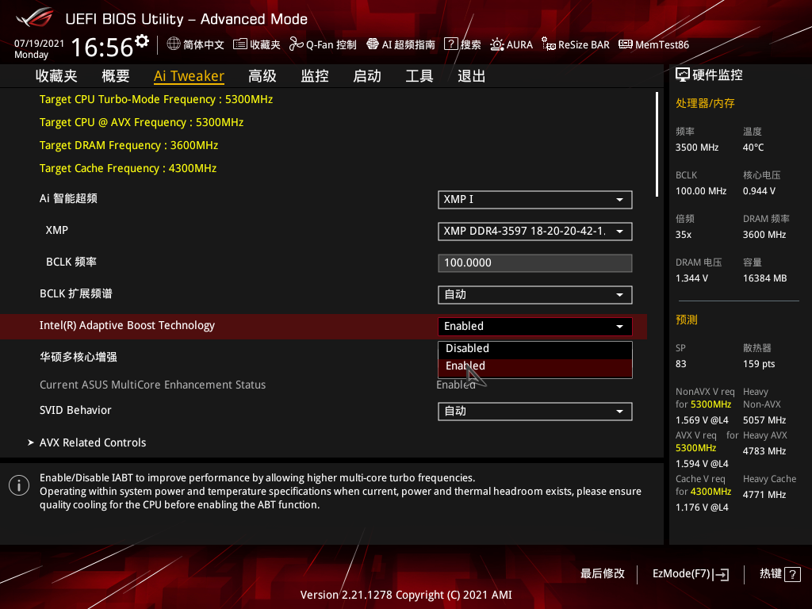The width and height of the screenshot is (812, 609).
Task: Select Intel(R) Adaptive Boost Technology label
Action: (x=127, y=326)
